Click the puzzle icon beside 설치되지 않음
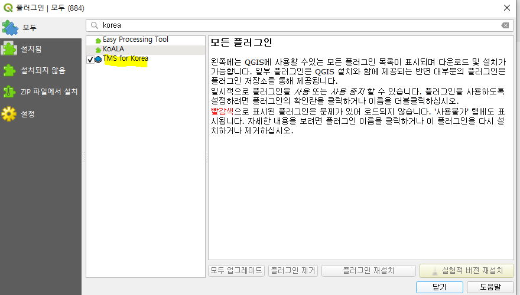 click(9, 70)
